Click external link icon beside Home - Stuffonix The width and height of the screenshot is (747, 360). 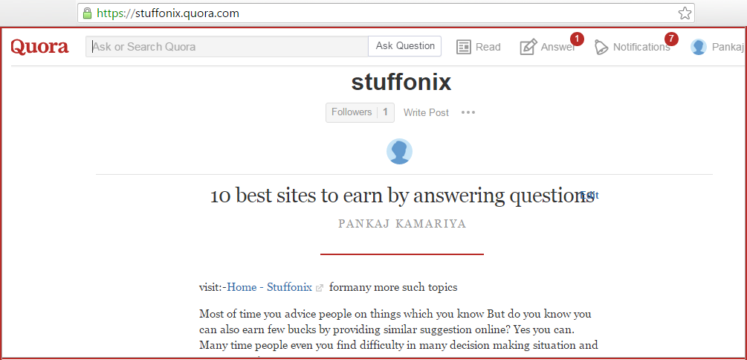coord(320,288)
